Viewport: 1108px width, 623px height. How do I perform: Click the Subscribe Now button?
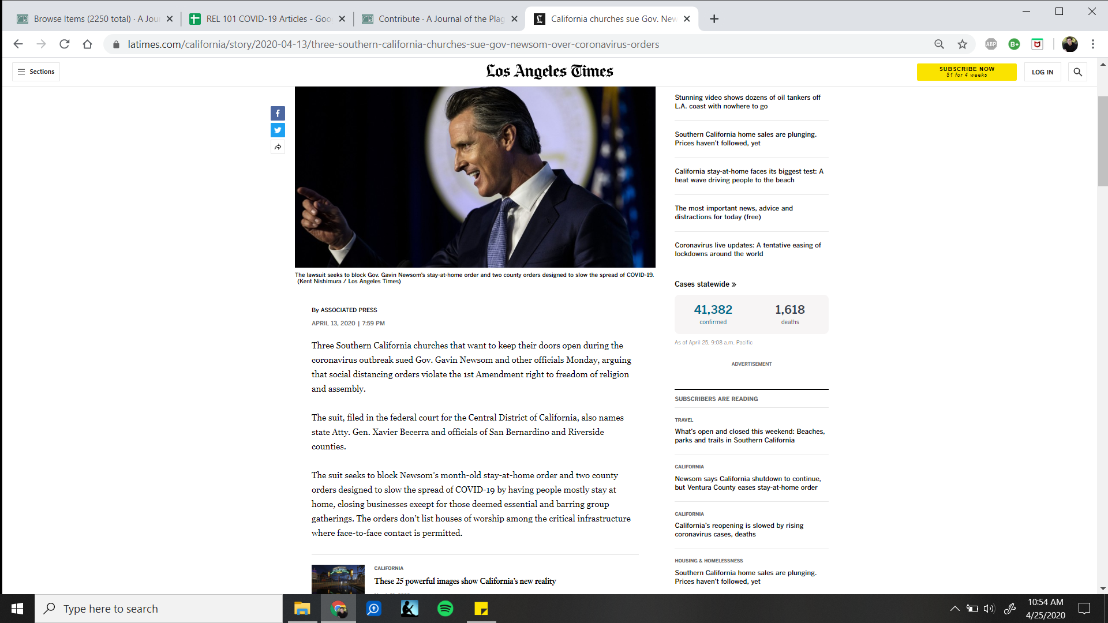click(x=966, y=72)
